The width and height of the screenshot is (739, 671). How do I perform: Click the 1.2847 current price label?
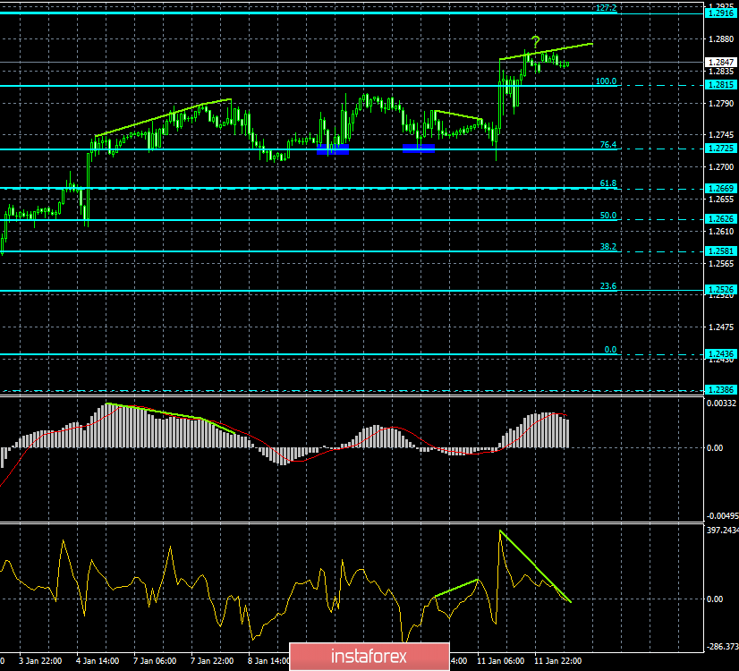719,62
